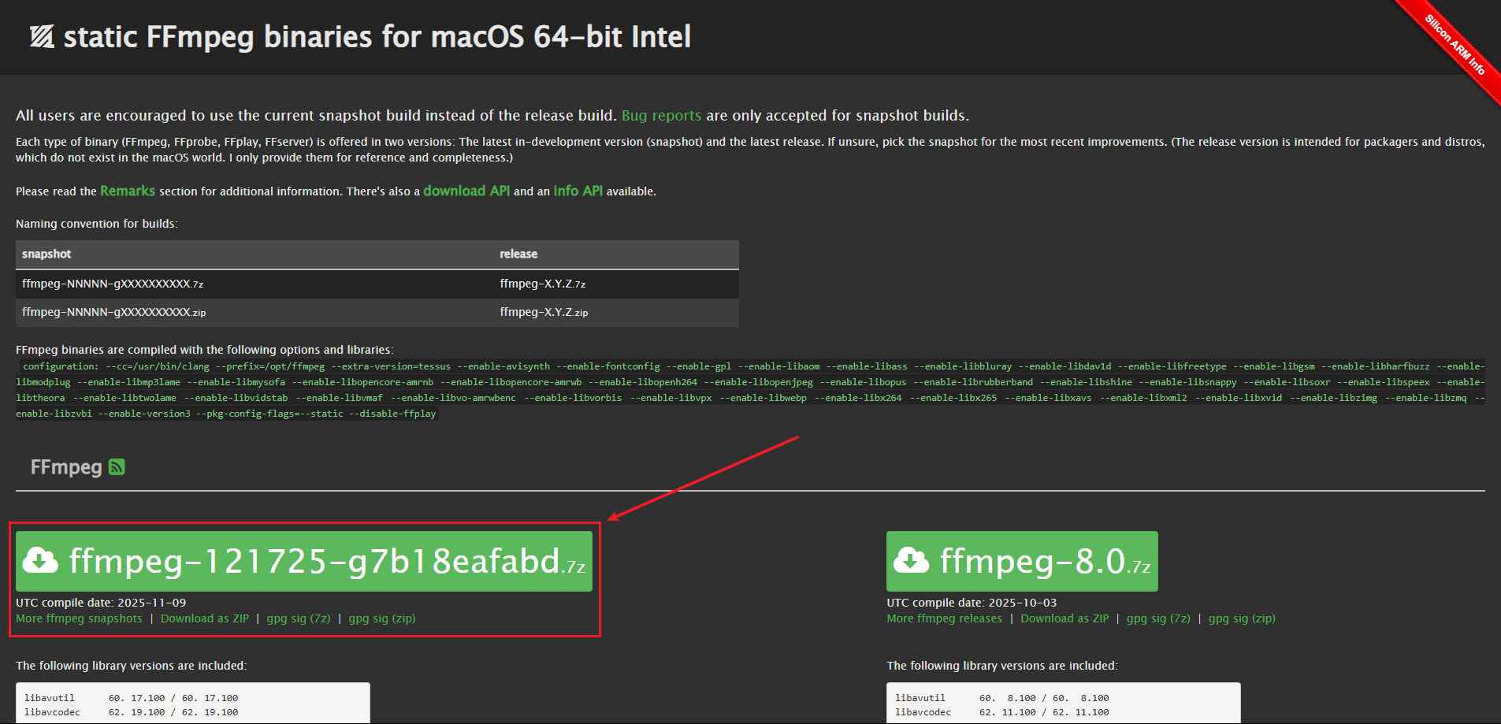Get snapshot gpg sig (zip)
The width and height of the screenshot is (1501, 724).
click(x=382, y=618)
